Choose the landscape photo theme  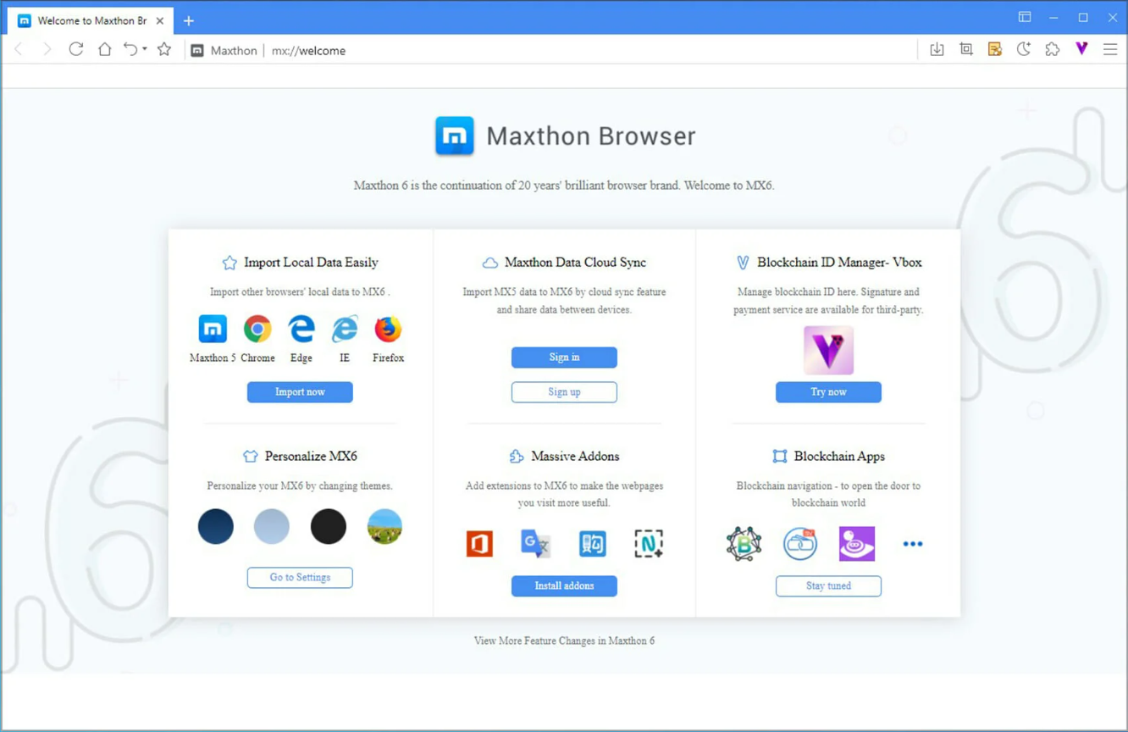point(384,526)
